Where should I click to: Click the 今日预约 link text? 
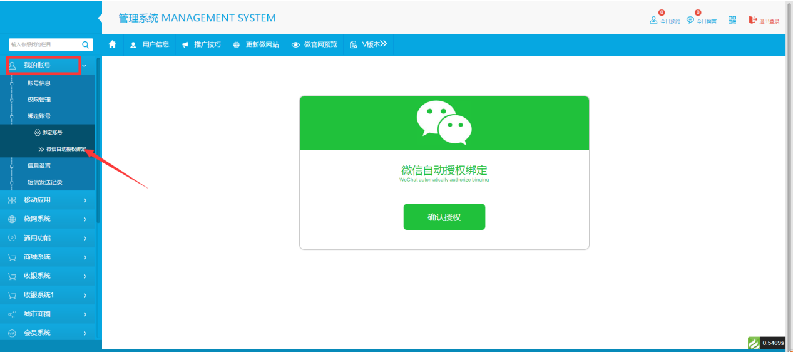[670, 21]
